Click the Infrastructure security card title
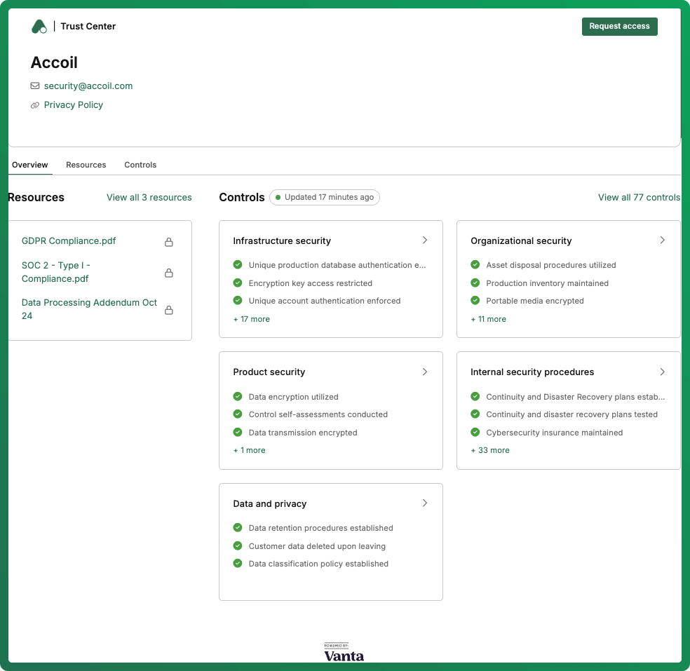The height and width of the screenshot is (671, 690). click(x=282, y=240)
